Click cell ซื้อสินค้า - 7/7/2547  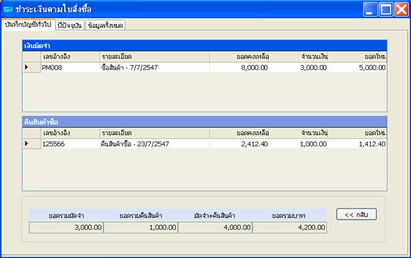(x=155, y=68)
